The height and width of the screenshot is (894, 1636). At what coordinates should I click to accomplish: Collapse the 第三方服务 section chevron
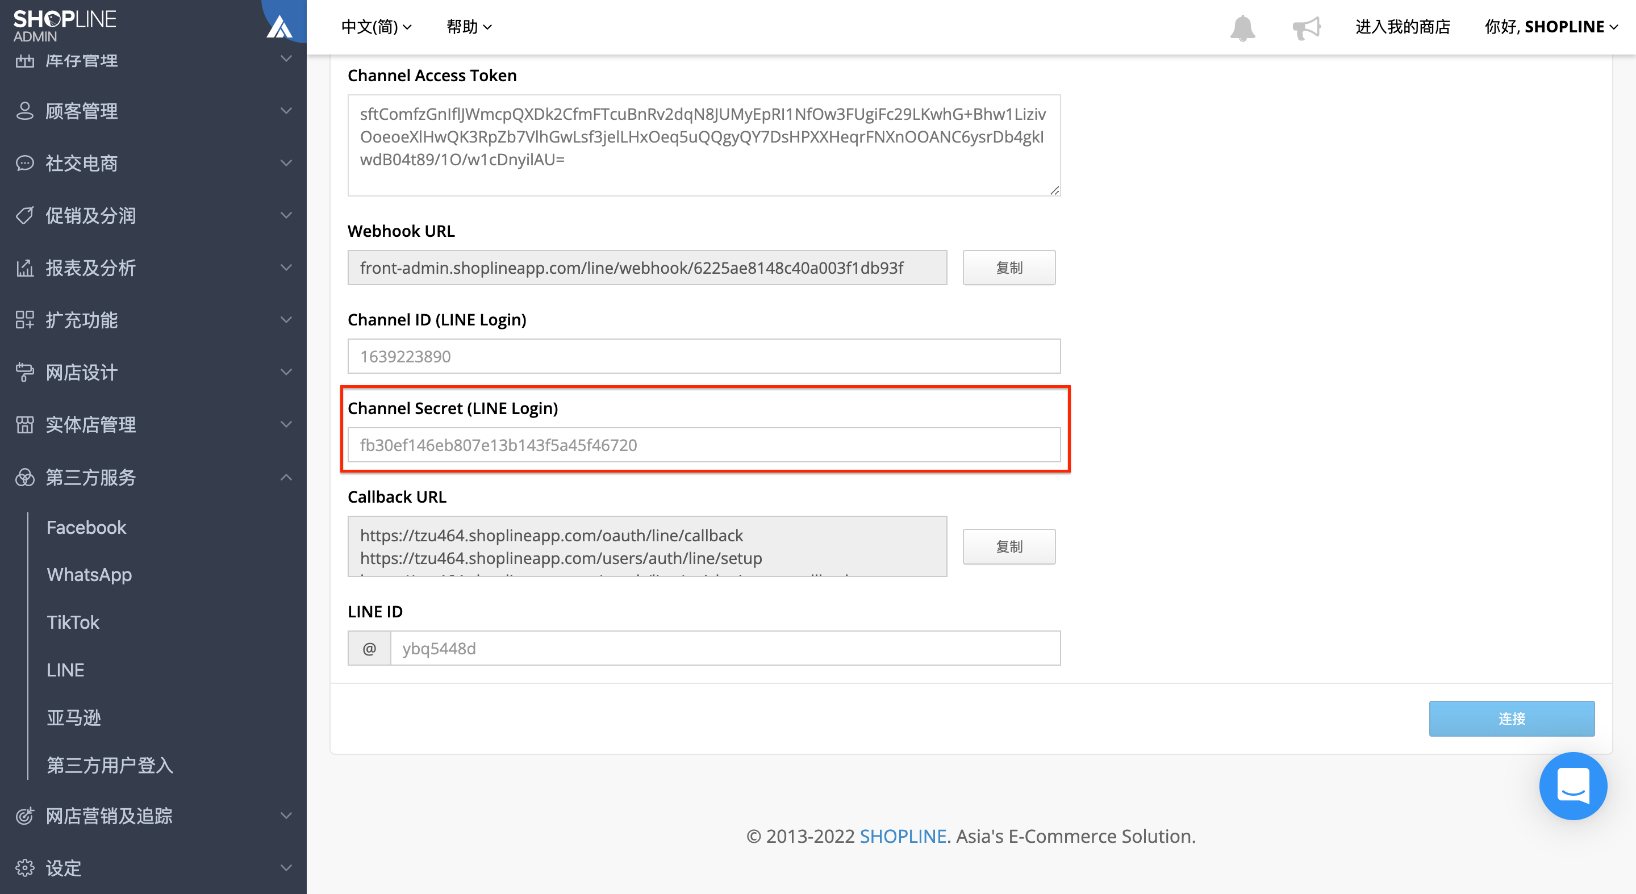click(x=286, y=477)
